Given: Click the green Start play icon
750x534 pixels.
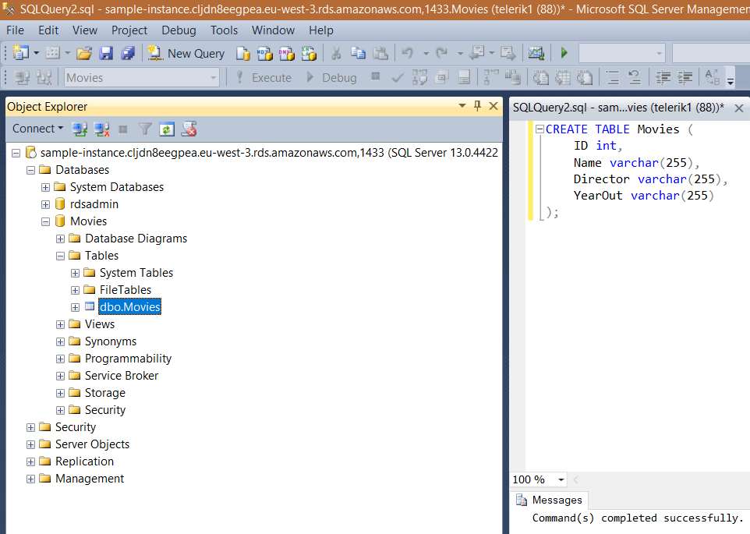Looking at the screenshot, I should click(564, 53).
